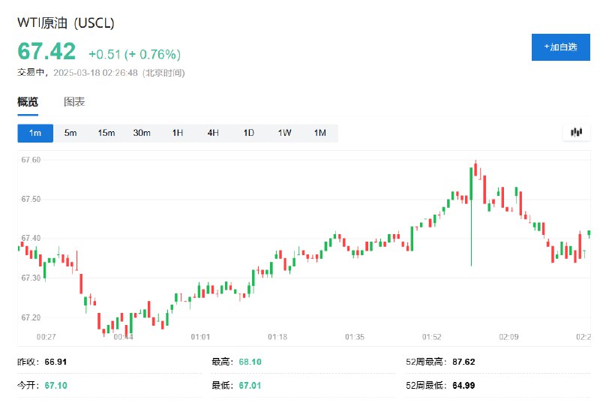Screen dimensions: 600x415
Task: Select the 30m interval
Action: click(142, 133)
